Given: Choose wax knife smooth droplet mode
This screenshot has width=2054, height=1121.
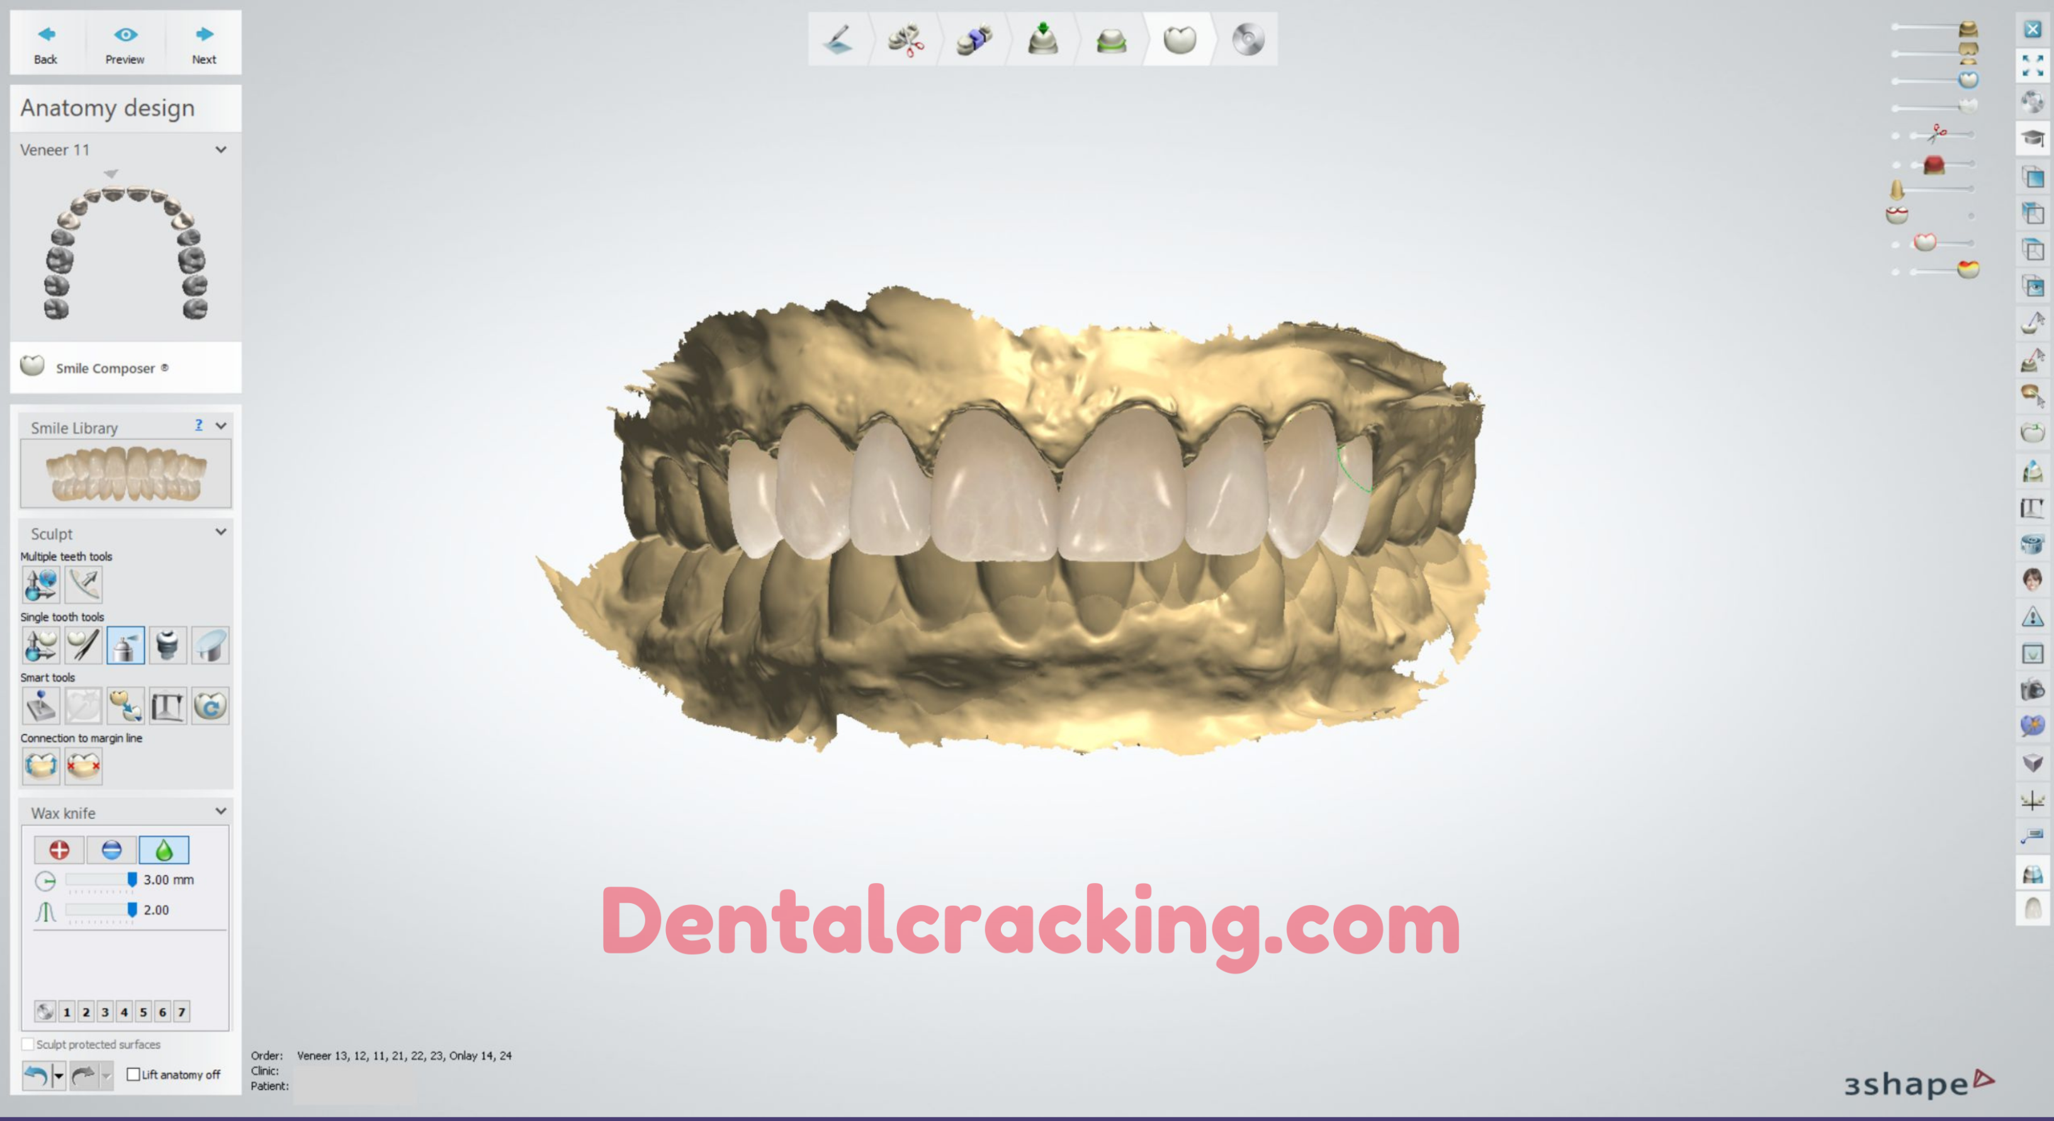Looking at the screenshot, I should (x=164, y=850).
